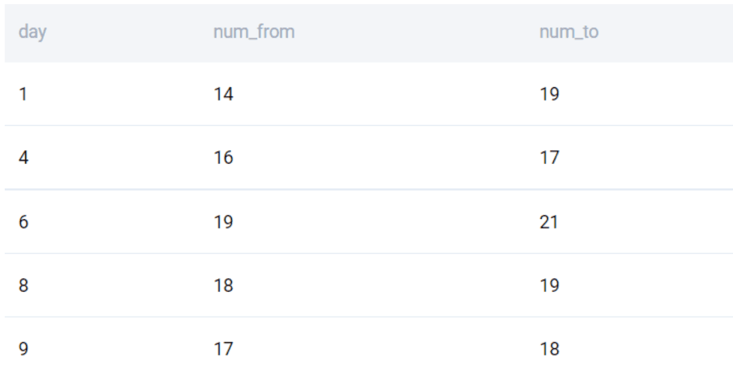Screen dimensions: 733x380
Task: Select the 'num_to' column header
Action: [569, 33]
